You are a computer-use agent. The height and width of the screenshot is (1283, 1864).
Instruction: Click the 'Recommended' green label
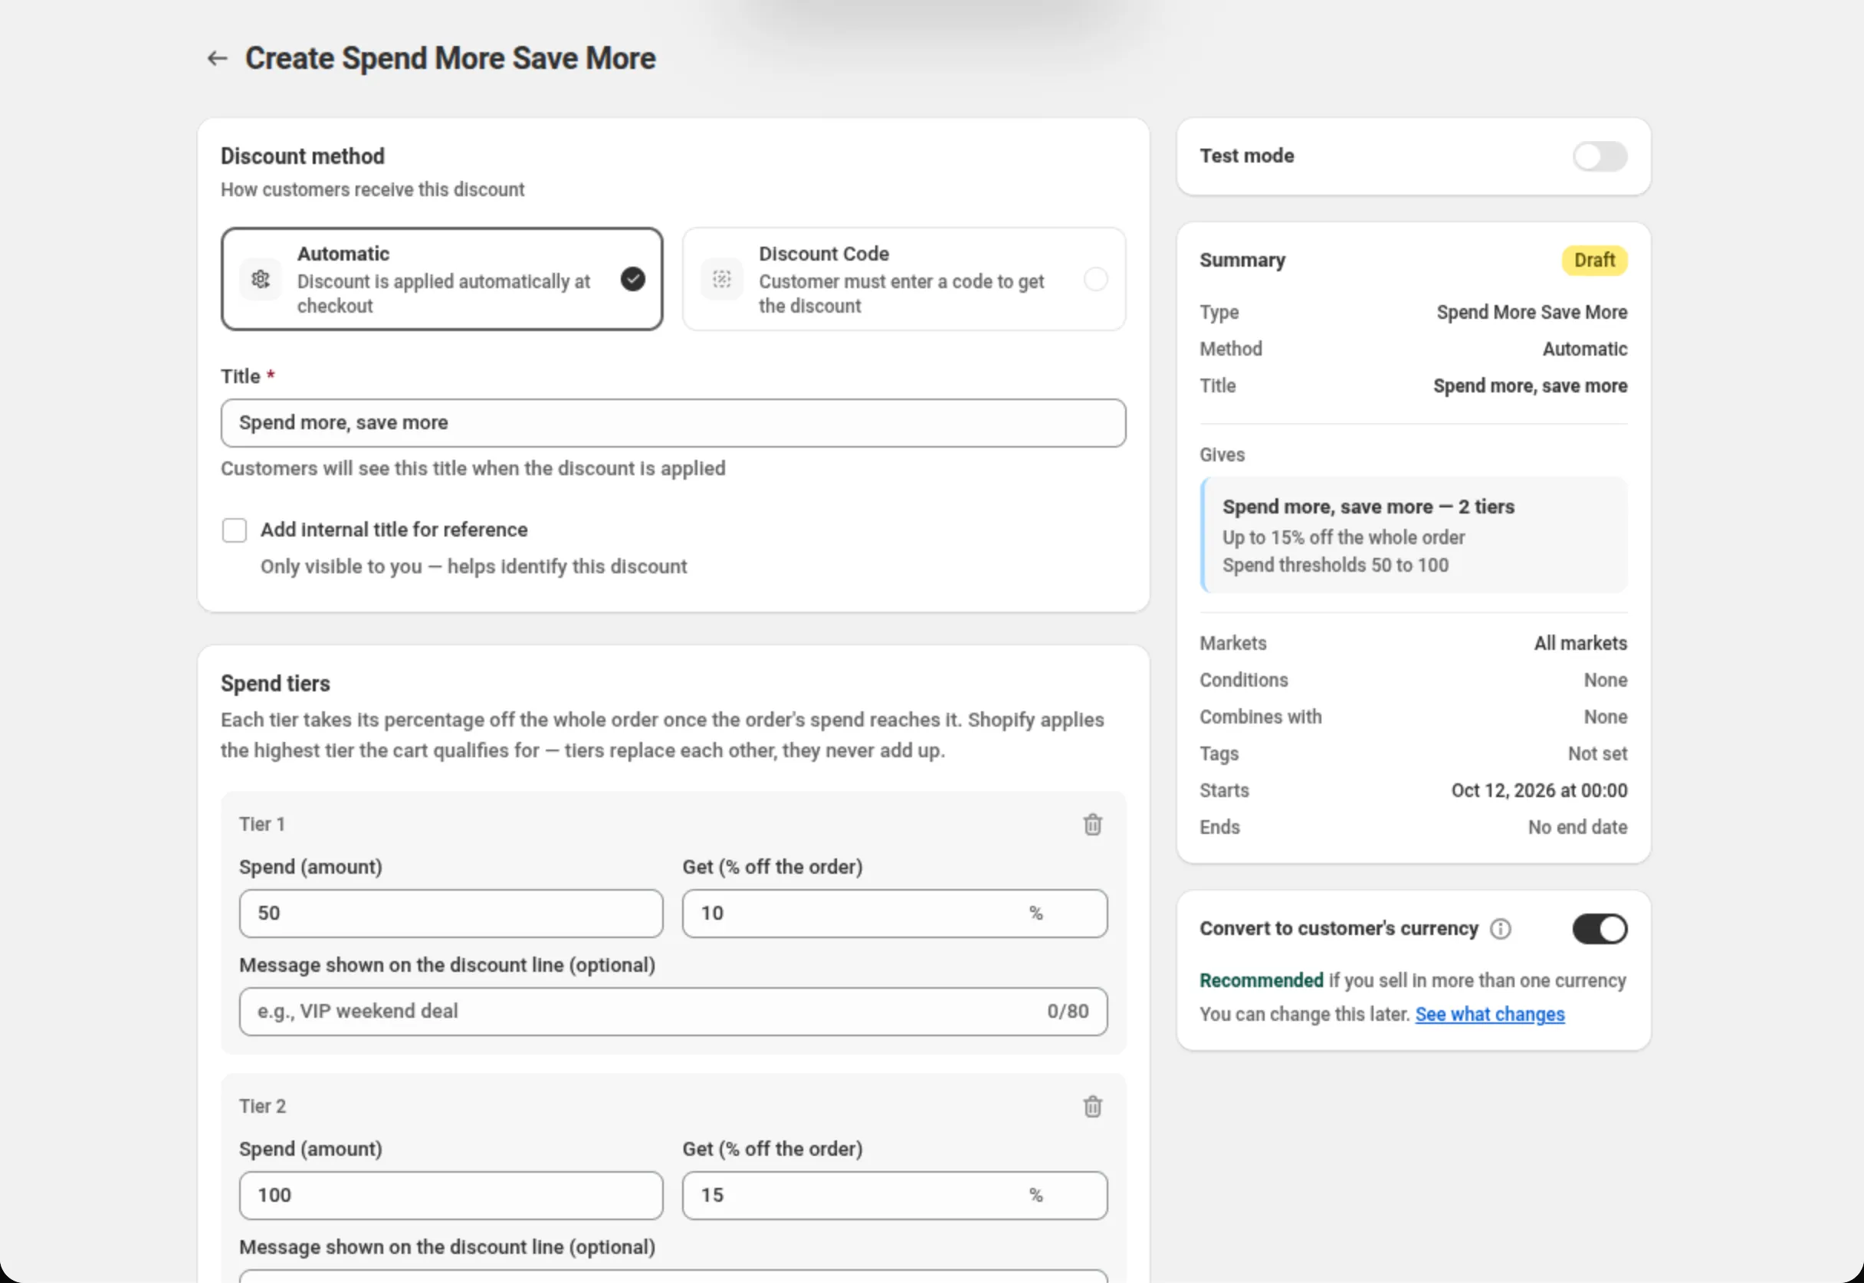(1261, 981)
